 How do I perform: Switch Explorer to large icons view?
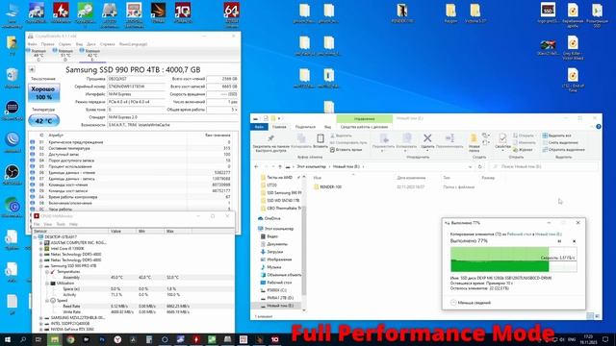(597, 316)
